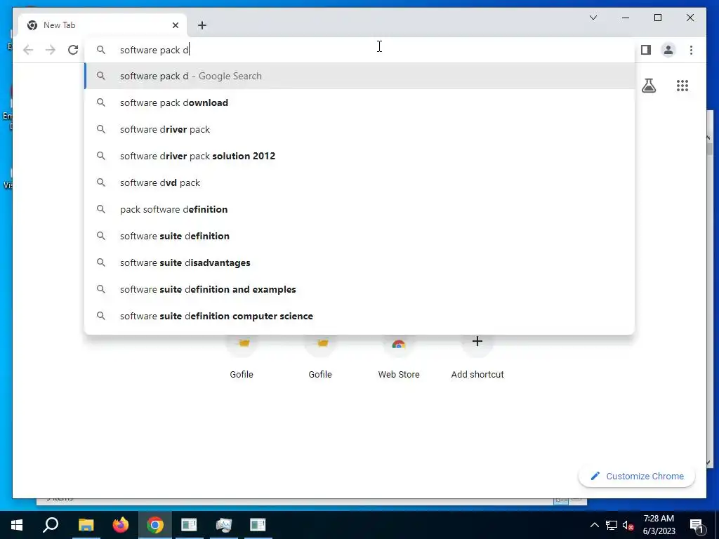This screenshot has width=719, height=539.
Task: Open Chrome three-dot menu
Action: coord(691,50)
